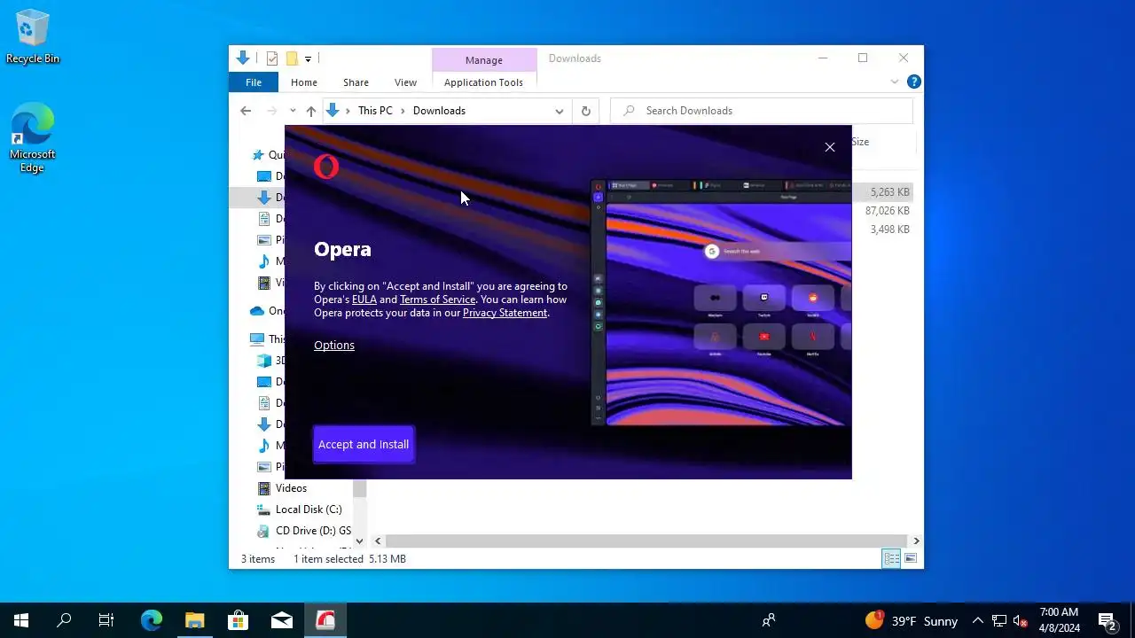
Task: Open the Privacy Statement link
Action: 505,313
